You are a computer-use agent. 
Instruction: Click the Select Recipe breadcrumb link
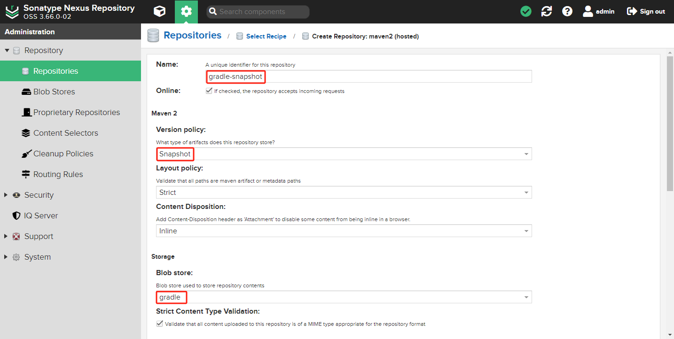tap(266, 37)
